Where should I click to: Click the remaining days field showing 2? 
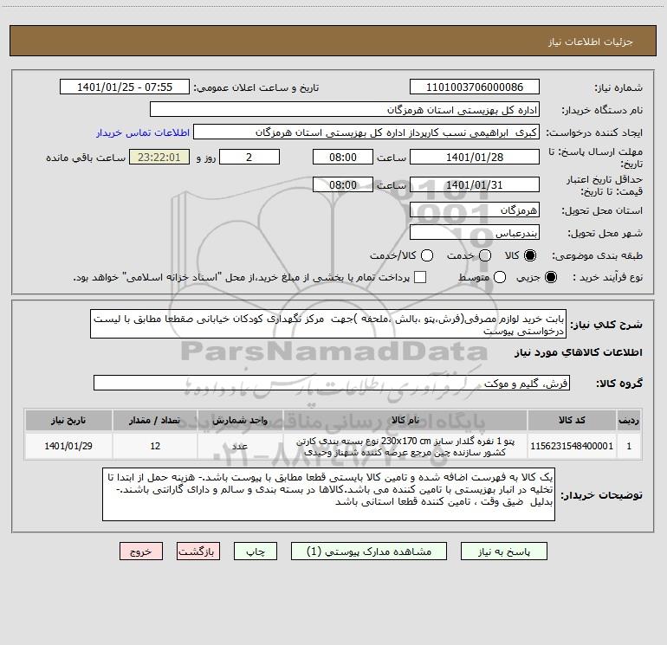(x=249, y=157)
